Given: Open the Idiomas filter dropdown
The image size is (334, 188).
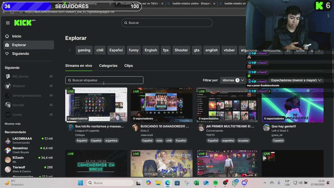Looking at the screenshot, I should (233, 80).
